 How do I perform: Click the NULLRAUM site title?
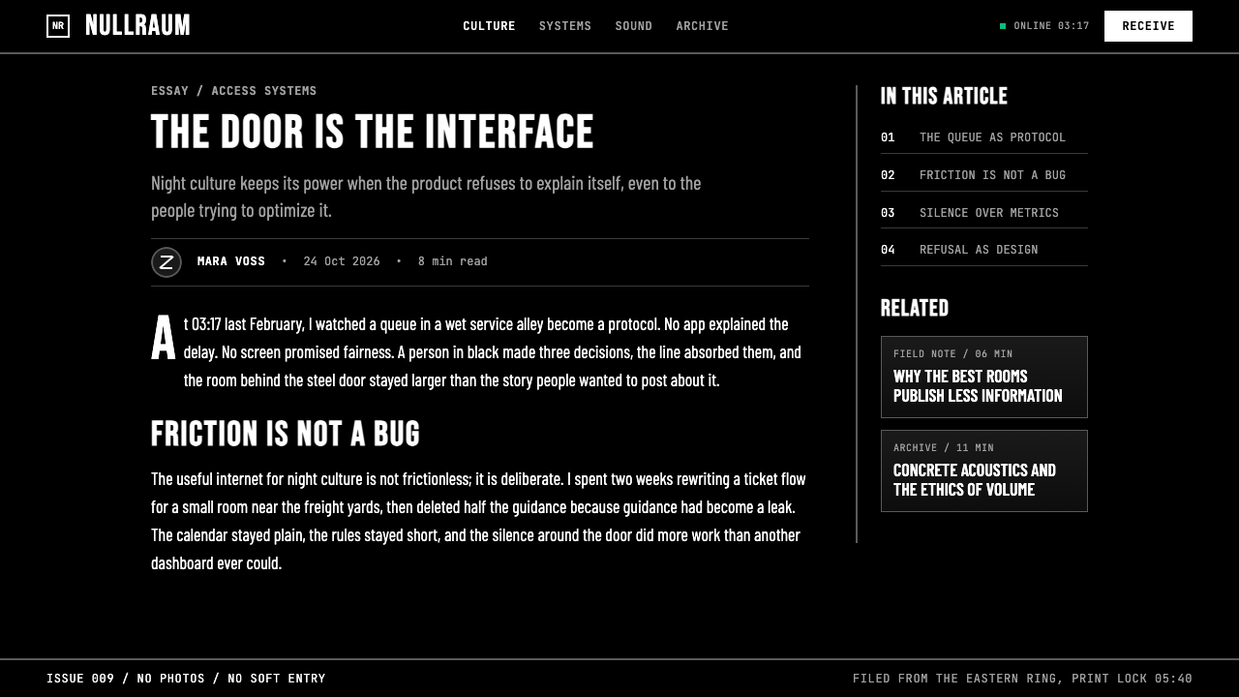(x=137, y=26)
